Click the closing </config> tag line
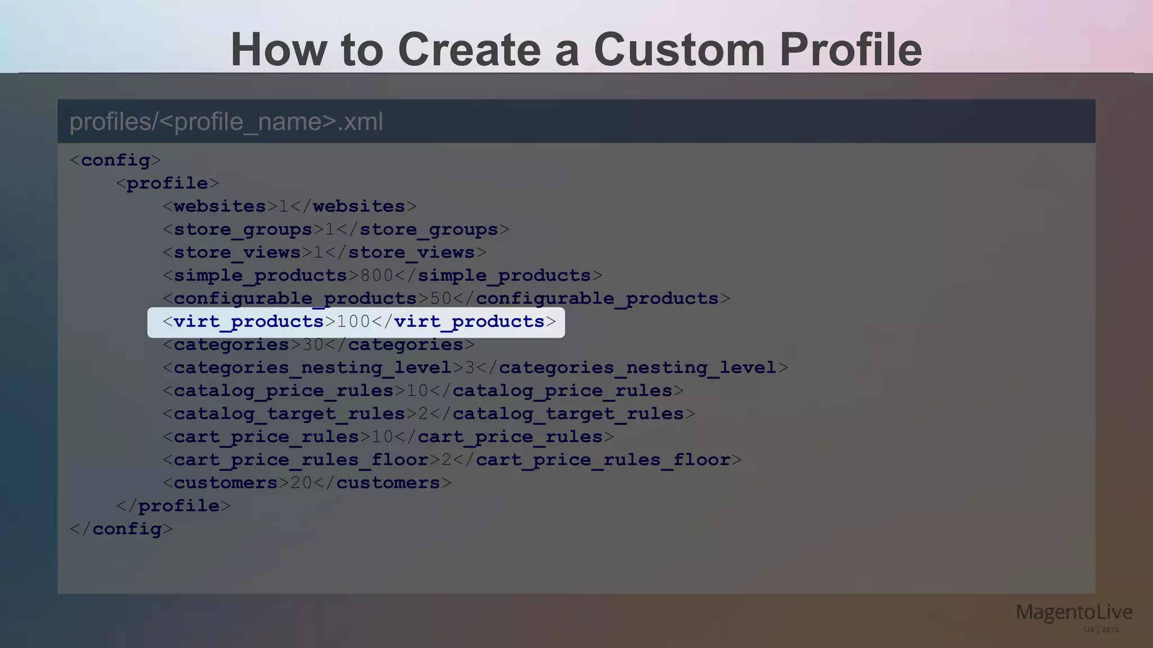 (x=121, y=529)
